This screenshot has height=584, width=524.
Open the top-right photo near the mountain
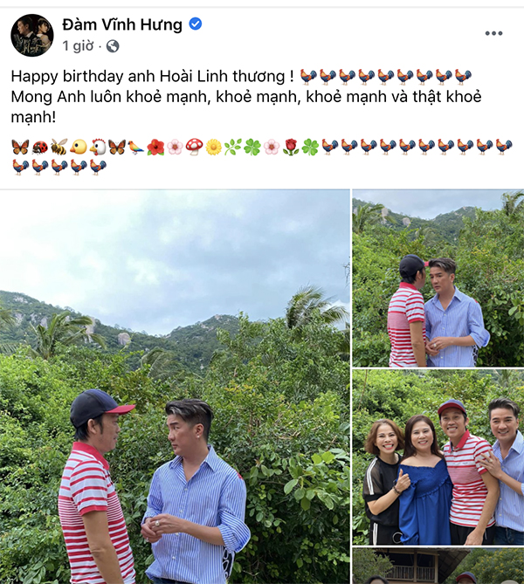point(438,278)
